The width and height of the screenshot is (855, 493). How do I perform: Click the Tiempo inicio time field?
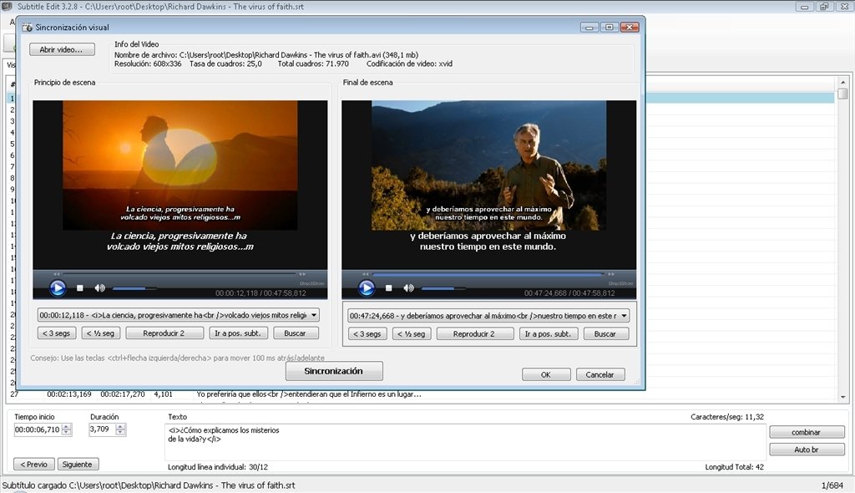point(38,429)
